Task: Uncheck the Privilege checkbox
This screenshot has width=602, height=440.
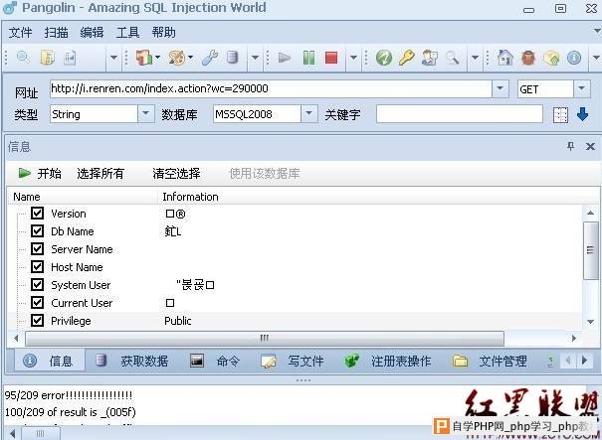Action: tap(37, 321)
